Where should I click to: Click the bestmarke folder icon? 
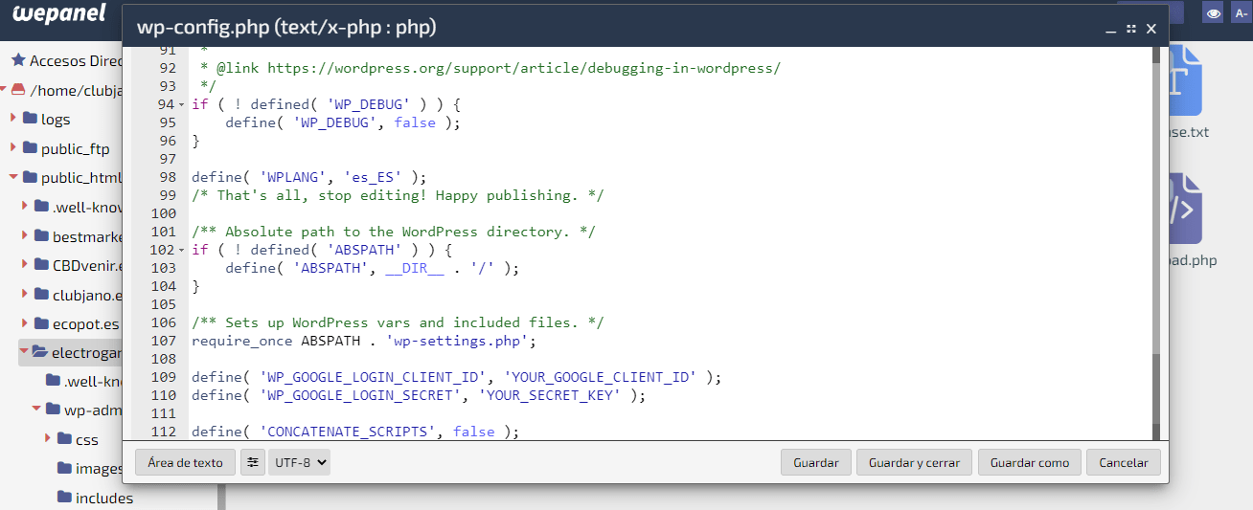(41, 236)
